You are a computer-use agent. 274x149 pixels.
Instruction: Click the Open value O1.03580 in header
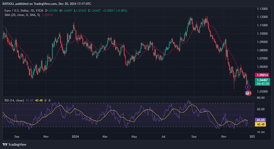point(51,11)
